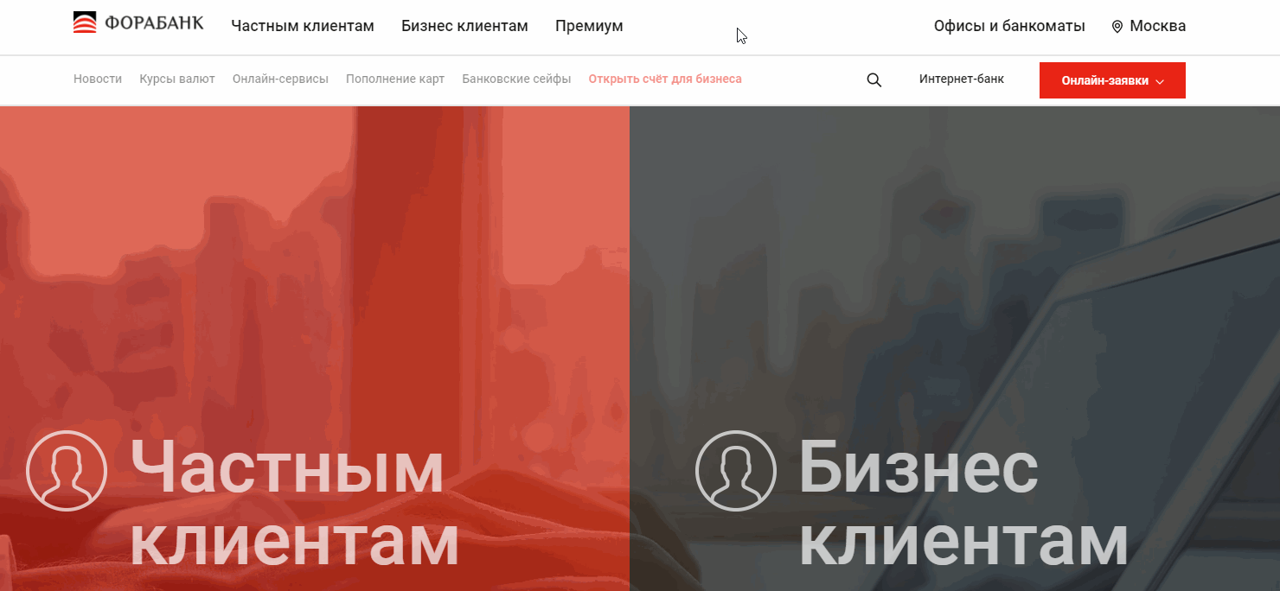Select the person icon on the red panel
Viewport: 1280px width, 591px height.
[67, 471]
